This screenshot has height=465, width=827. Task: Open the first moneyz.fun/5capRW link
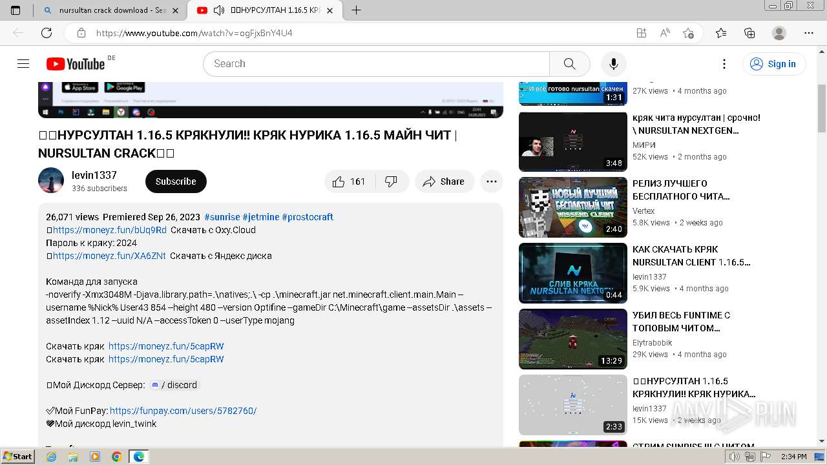click(x=166, y=346)
